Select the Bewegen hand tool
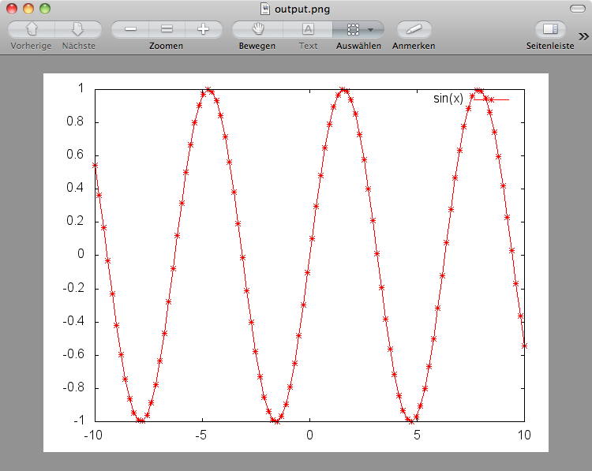 257,29
